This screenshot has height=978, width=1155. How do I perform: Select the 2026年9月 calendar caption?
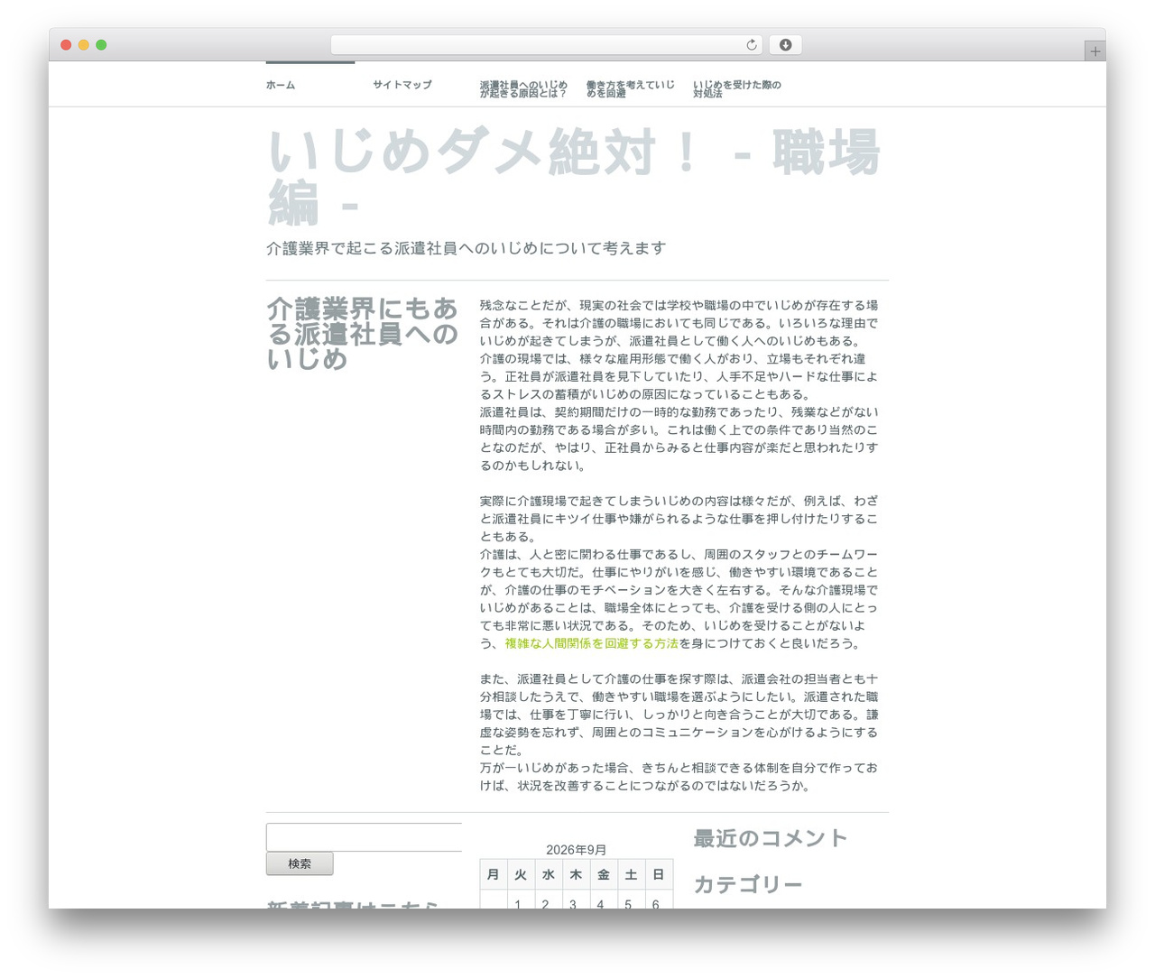coord(577,850)
